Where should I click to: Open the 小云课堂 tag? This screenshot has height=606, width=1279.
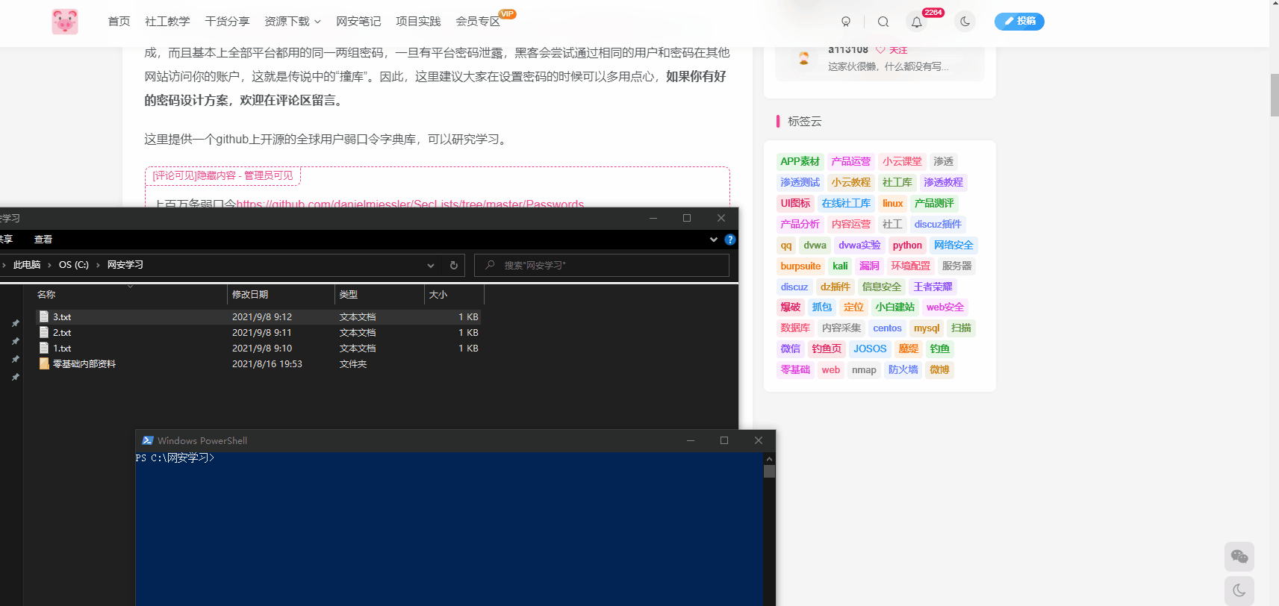tap(902, 161)
